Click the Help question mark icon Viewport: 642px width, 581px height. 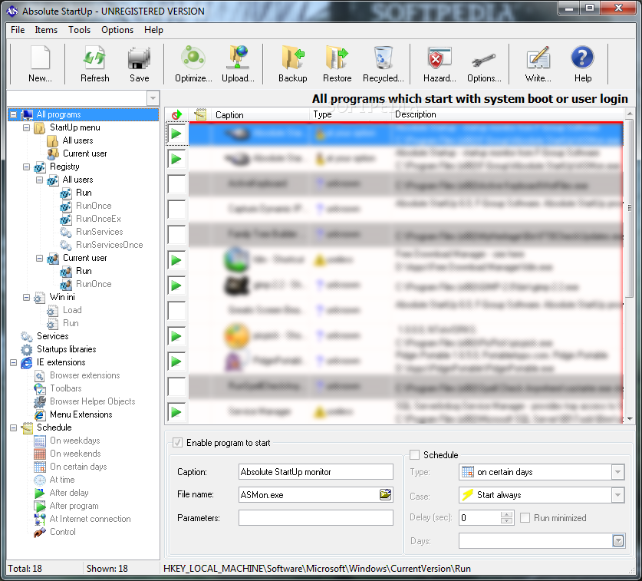click(x=583, y=64)
